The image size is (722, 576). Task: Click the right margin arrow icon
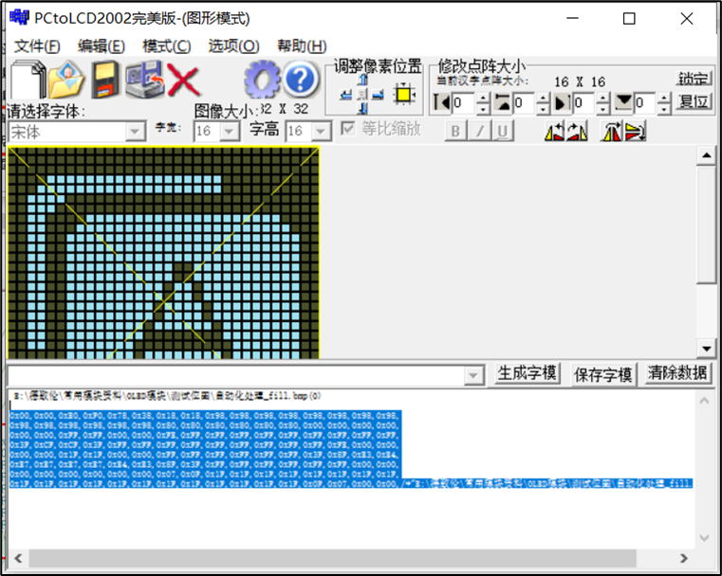click(562, 102)
